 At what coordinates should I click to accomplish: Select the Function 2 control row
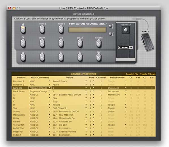click(x=84, y=85)
